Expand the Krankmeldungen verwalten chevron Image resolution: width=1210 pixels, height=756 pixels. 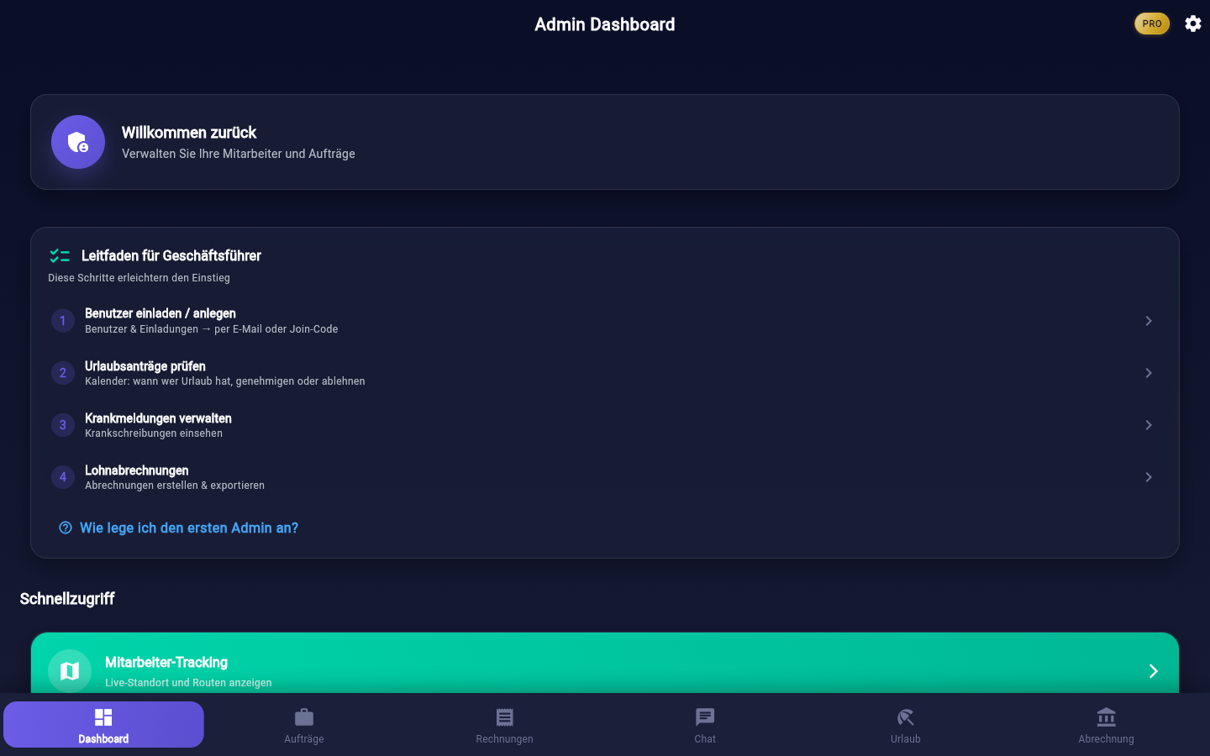1149,425
